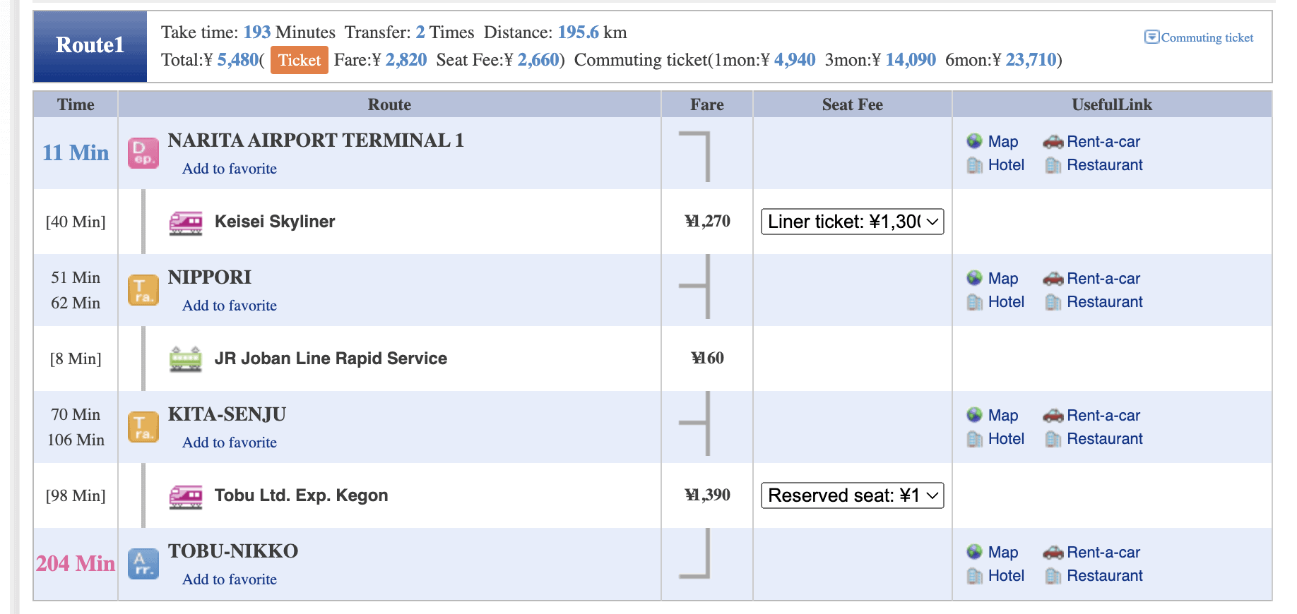Open Restaurant link for Tobu-Nikko
The width and height of the screenshot is (1297, 614).
[1104, 576]
